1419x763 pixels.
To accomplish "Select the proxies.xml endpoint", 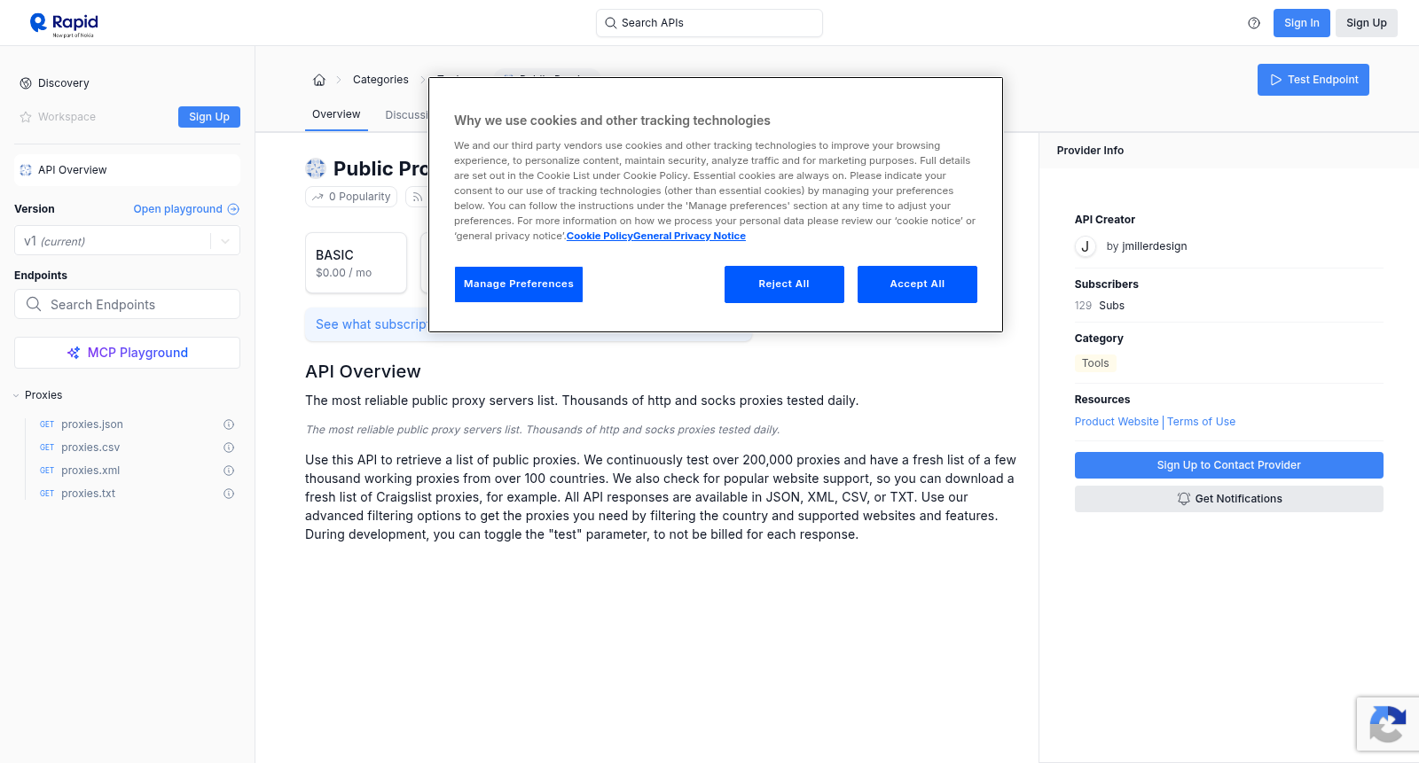I will pos(90,471).
